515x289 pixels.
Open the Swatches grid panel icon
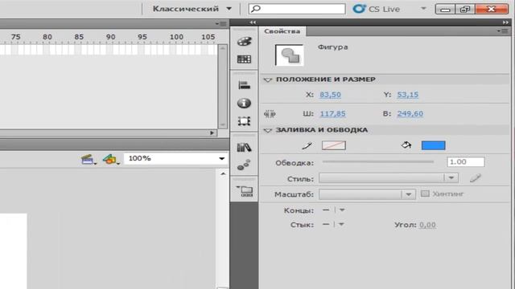point(244,59)
